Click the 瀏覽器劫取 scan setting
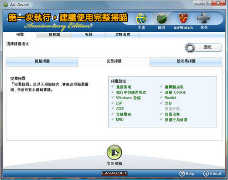This screenshot has width=228, height=180. pyautogui.click(x=174, y=87)
